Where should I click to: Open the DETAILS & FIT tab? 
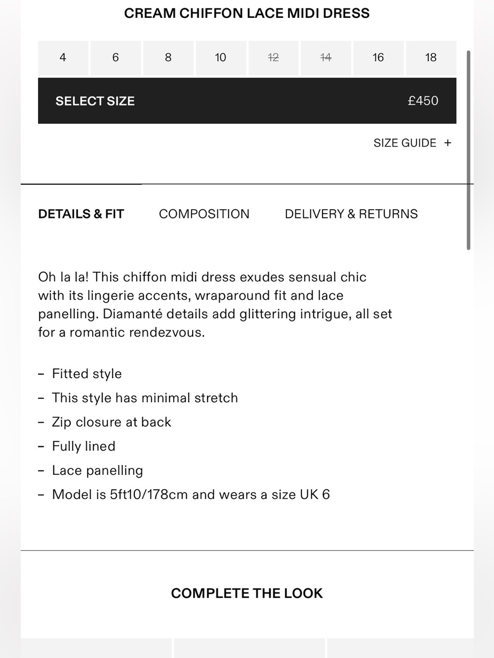tap(81, 214)
